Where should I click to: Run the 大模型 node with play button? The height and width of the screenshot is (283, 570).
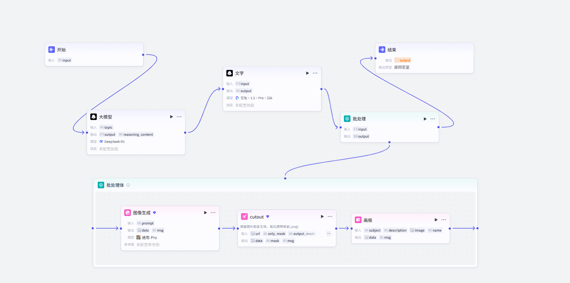coord(171,117)
